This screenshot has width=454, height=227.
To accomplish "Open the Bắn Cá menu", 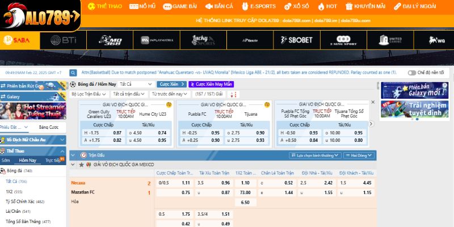I will [219, 6].
